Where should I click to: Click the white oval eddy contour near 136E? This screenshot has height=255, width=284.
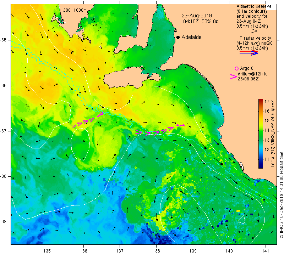80,144
